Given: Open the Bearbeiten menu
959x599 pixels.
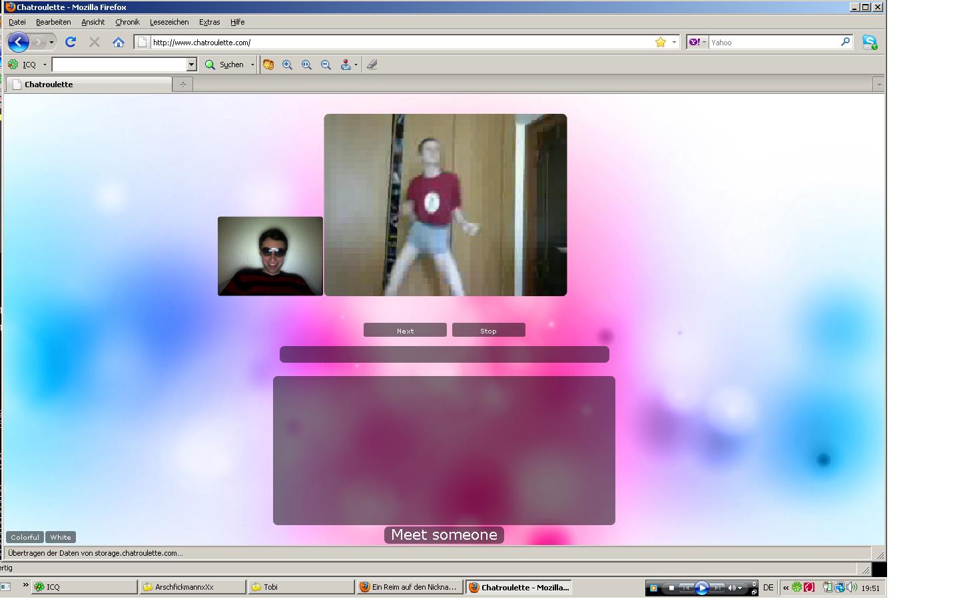Looking at the screenshot, I should pyautogui.click(x=53, y=22).
